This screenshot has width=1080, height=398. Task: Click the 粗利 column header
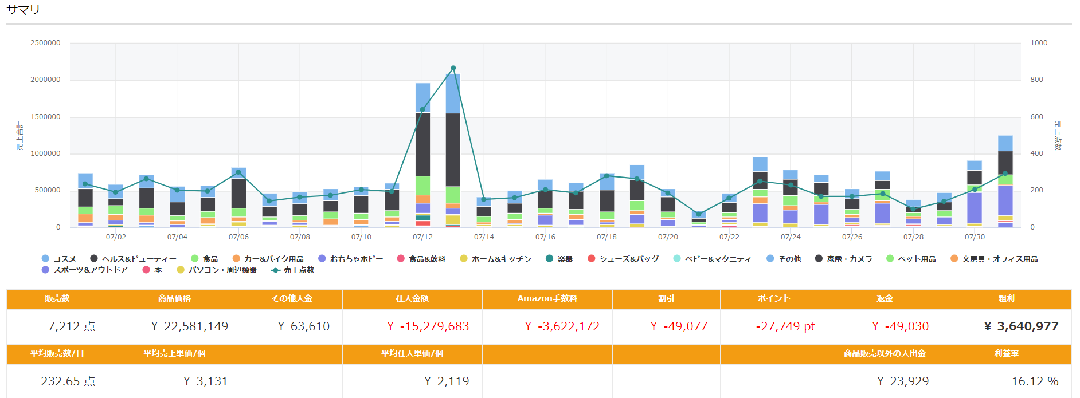click(1006, 298)
